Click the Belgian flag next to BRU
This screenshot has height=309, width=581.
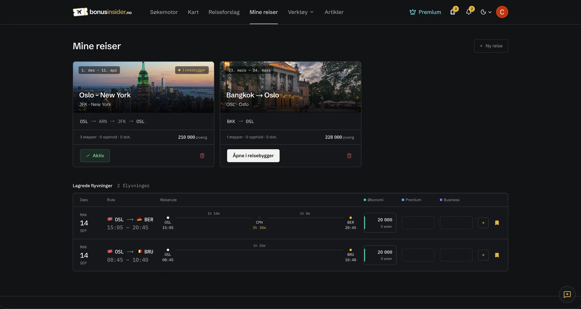click(139, 251)
